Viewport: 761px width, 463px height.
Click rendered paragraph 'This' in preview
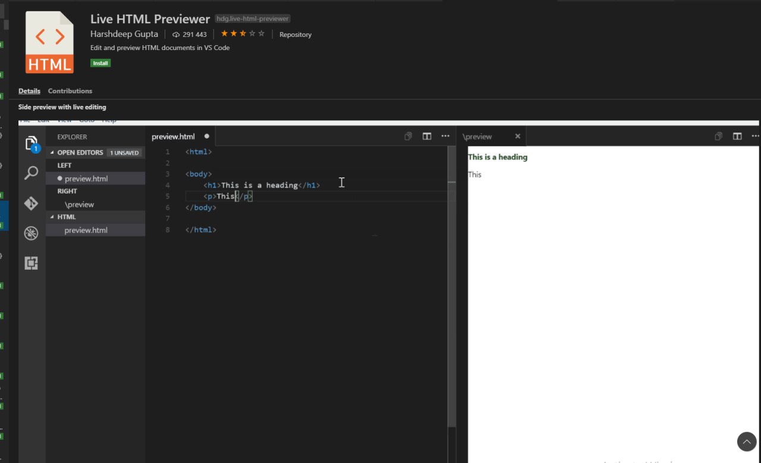[474, 174]
